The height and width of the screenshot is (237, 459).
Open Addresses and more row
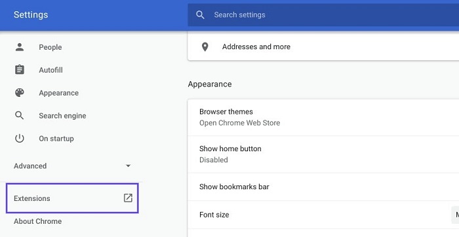(x=323, y=46)
